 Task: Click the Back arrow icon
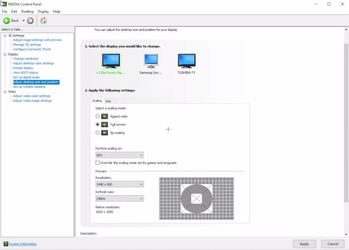(7, 20)
